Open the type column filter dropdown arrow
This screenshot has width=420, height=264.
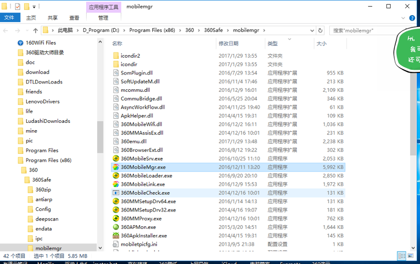coord(290,39)
